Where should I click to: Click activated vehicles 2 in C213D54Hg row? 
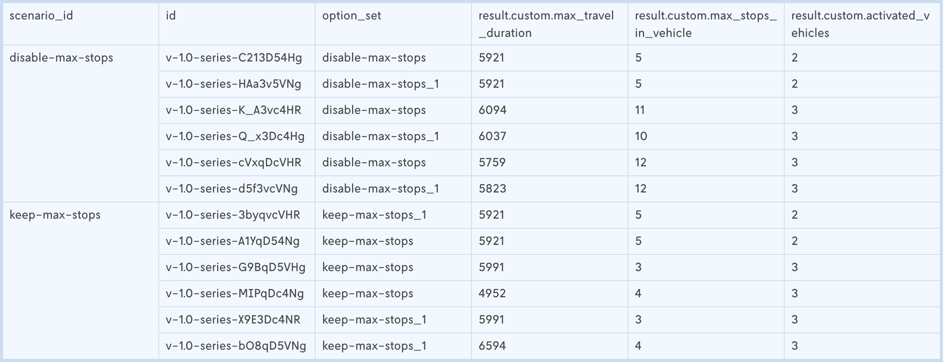(795, 58)
